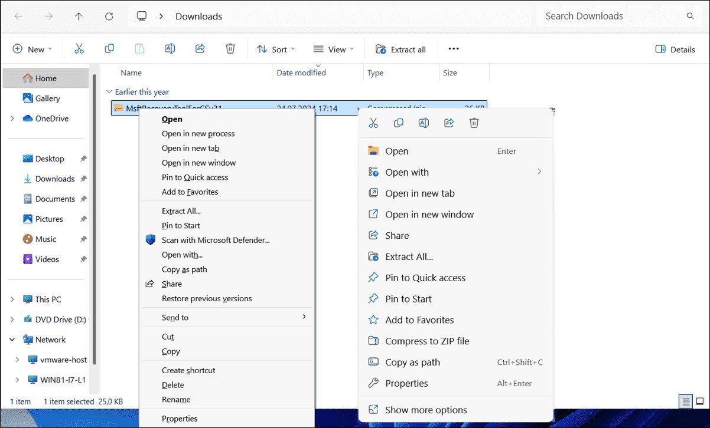Click the Share icon in toolbar
The height and width of the screenshot is (428, 710).
[x=200, y=49]
